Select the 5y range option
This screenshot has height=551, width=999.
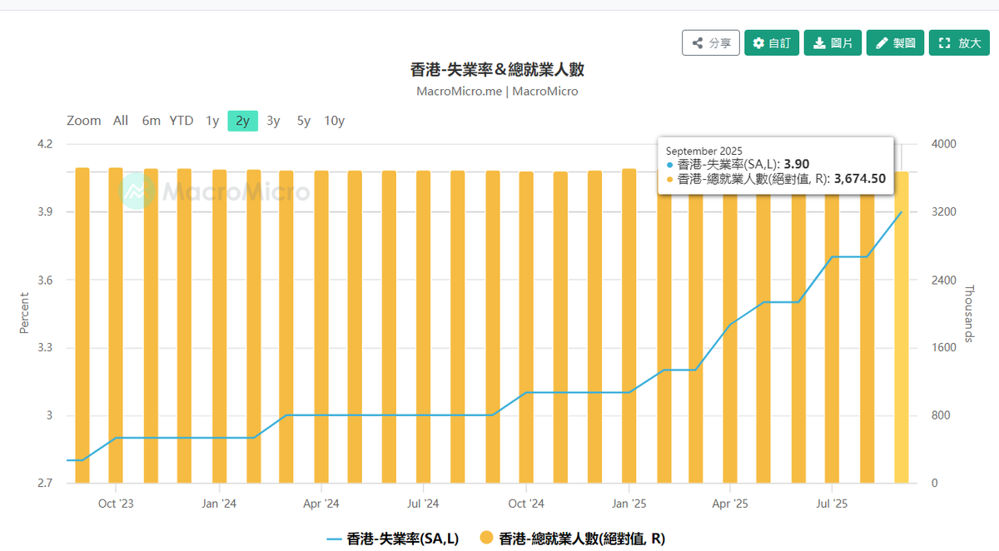pyautogui.click(x=303, y=121)
